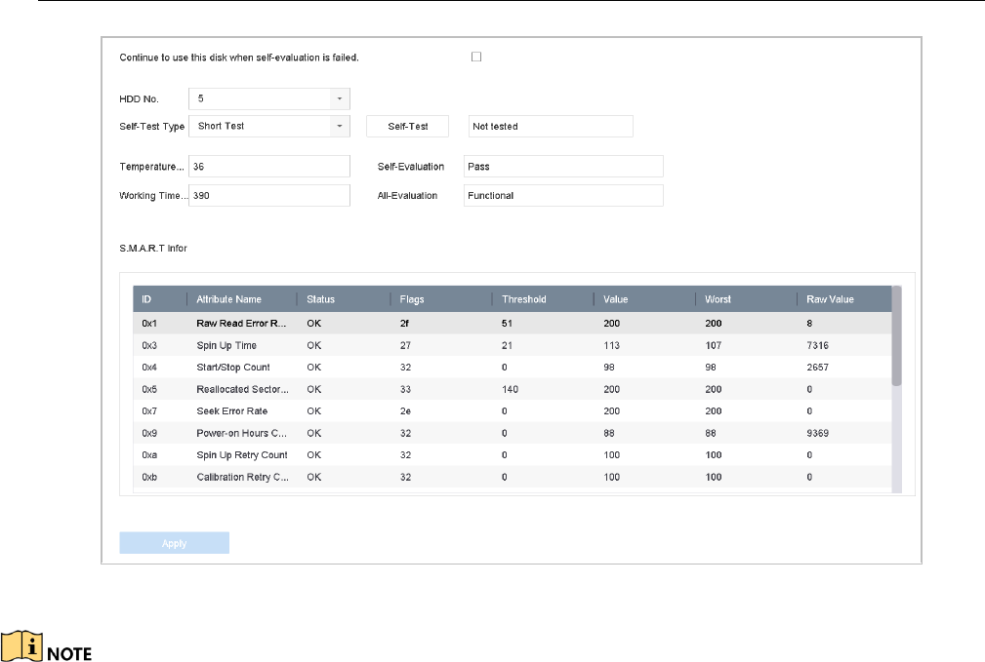The width and height of the screenshot is (985, 662).
Task: Enable continue using disk when self-evaluation failed checkbox
Action: pos(476,58)
